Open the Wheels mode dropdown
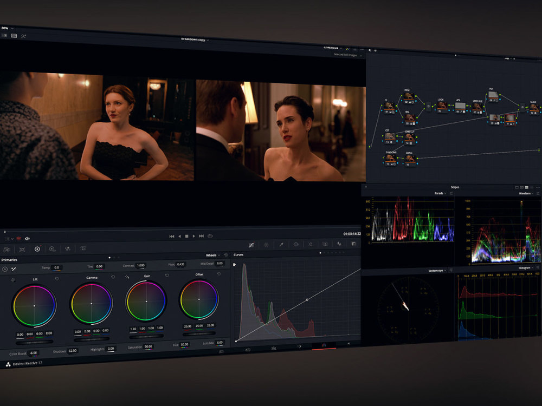 [x=213, y=255]
